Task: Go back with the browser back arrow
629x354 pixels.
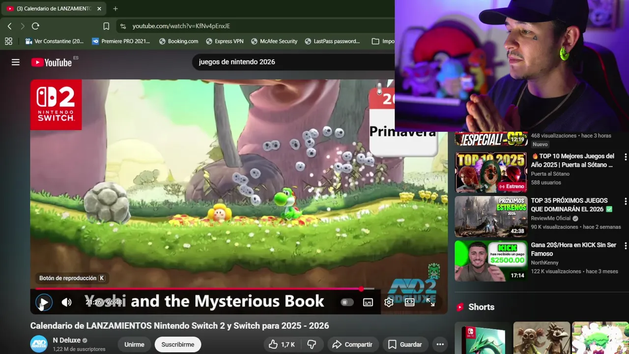Action: coord(9,26)
